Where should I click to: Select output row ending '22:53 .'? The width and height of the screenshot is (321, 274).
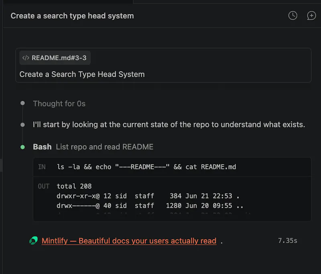pyautogui.click(x=148, y=196)
